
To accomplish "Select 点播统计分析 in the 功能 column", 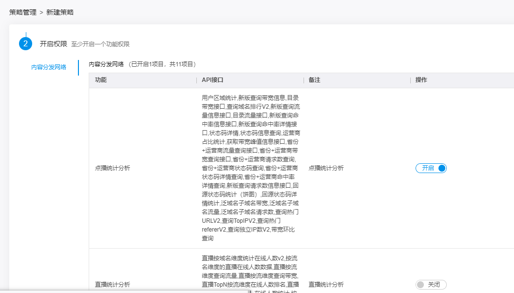I will coord(113,168).
